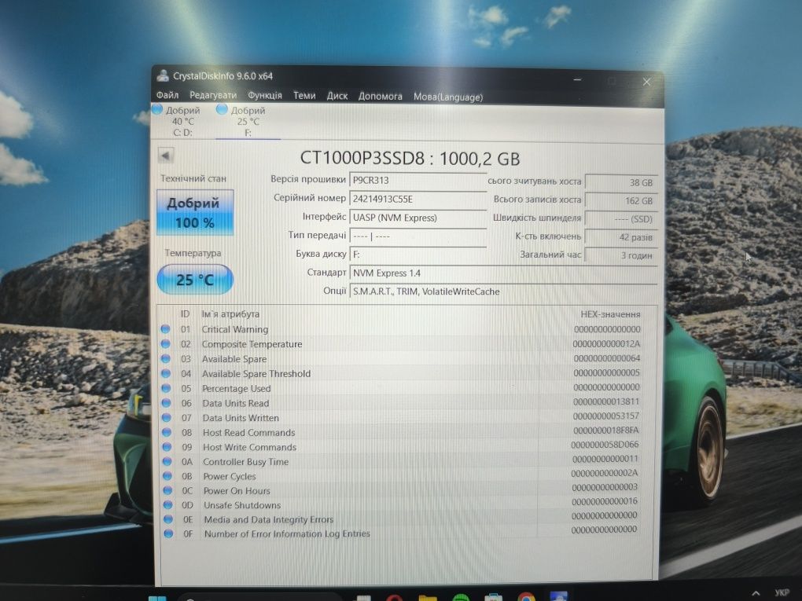Select the Percentage Used attribute name

click(x=237, y=388)
